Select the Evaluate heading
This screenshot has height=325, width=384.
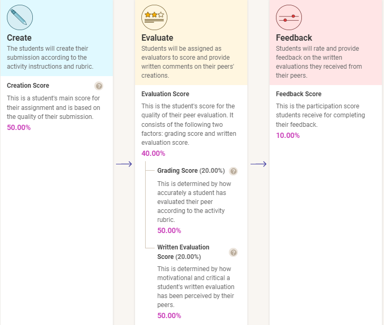[157, 38]
